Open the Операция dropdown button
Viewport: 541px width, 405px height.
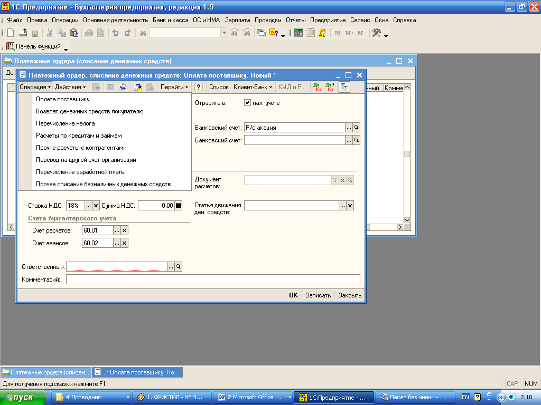35,87
